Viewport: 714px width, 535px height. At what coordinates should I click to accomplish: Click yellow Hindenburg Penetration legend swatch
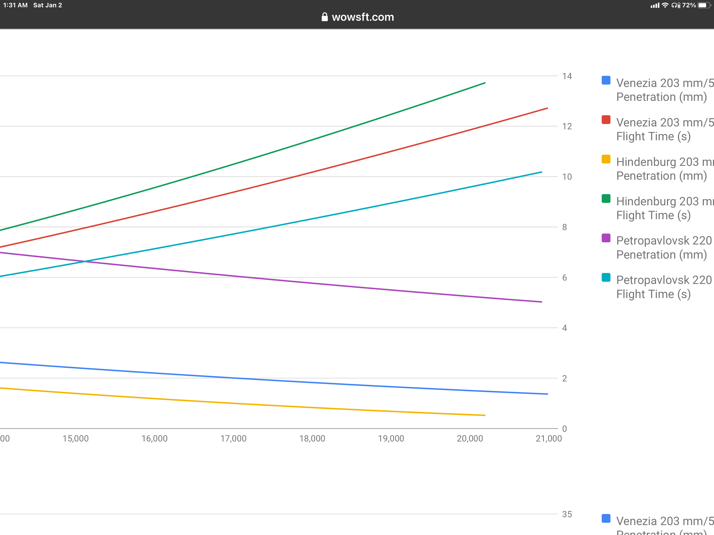click(x=606, y=159)
